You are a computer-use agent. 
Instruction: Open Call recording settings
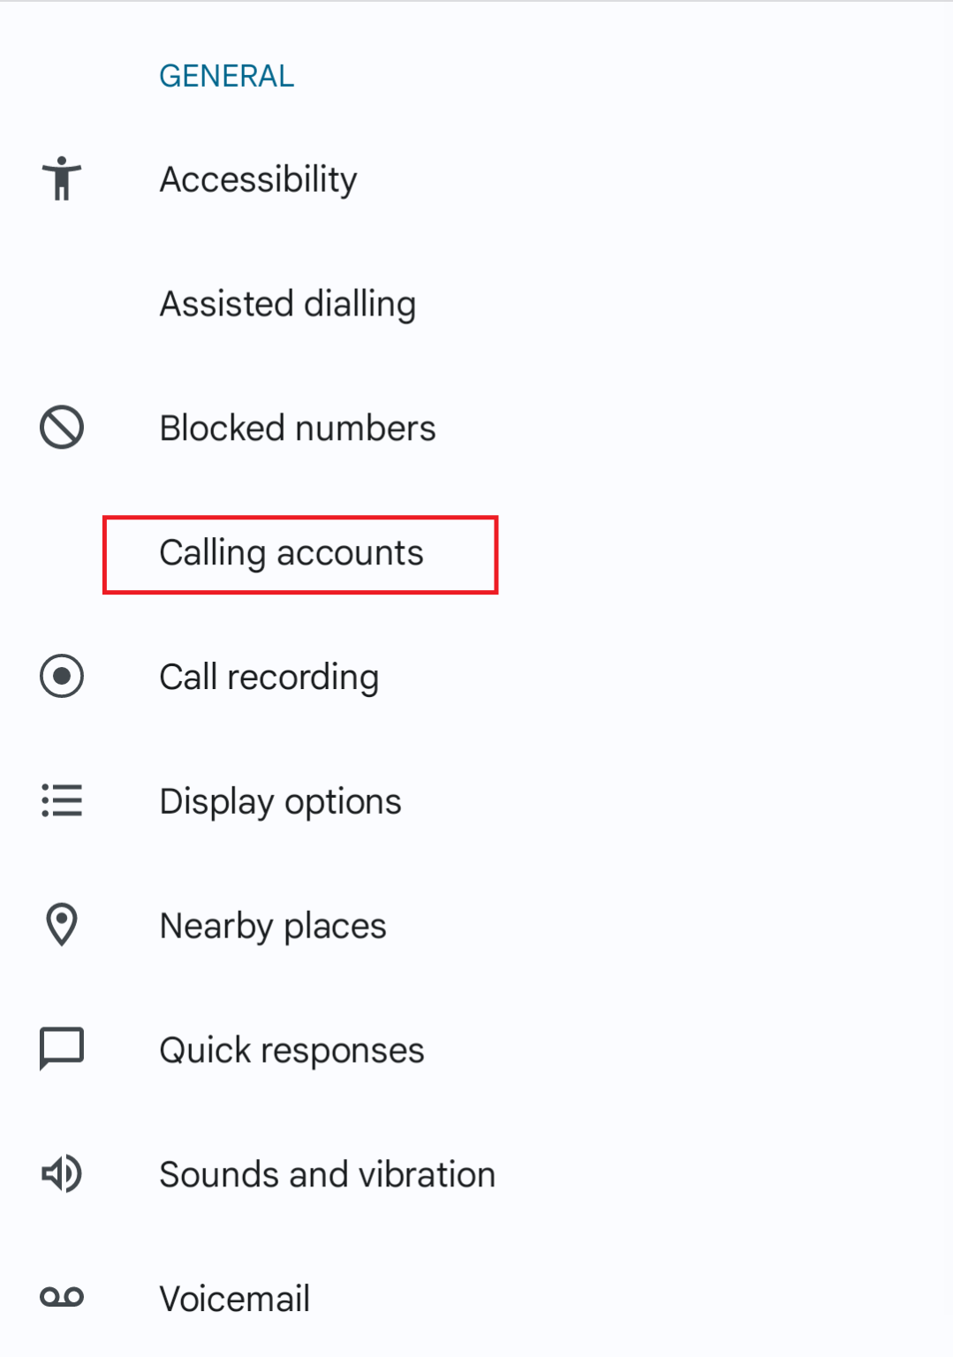tap(269, 677)
